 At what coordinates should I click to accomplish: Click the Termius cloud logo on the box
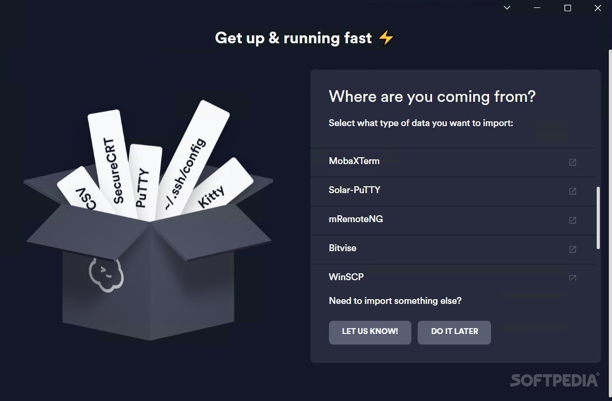click(106, 274)
